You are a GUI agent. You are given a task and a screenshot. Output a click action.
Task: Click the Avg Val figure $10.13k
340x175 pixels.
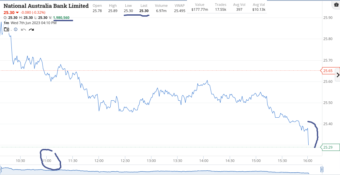(x=259, y=9)
